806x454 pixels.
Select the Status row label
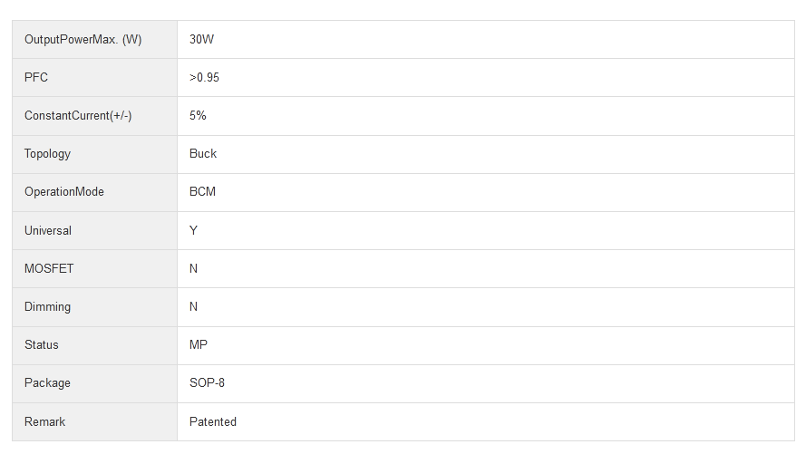42,345
